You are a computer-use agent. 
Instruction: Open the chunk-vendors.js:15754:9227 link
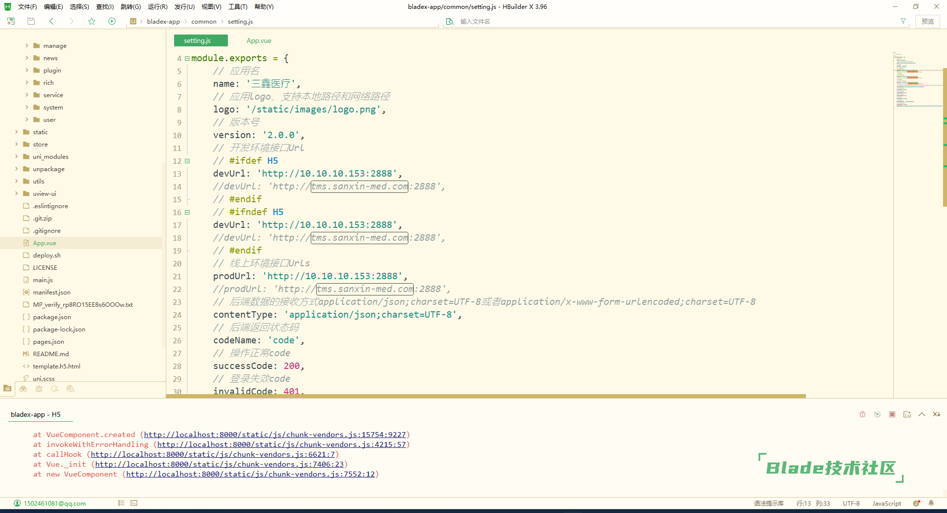[x=275, y=435]
